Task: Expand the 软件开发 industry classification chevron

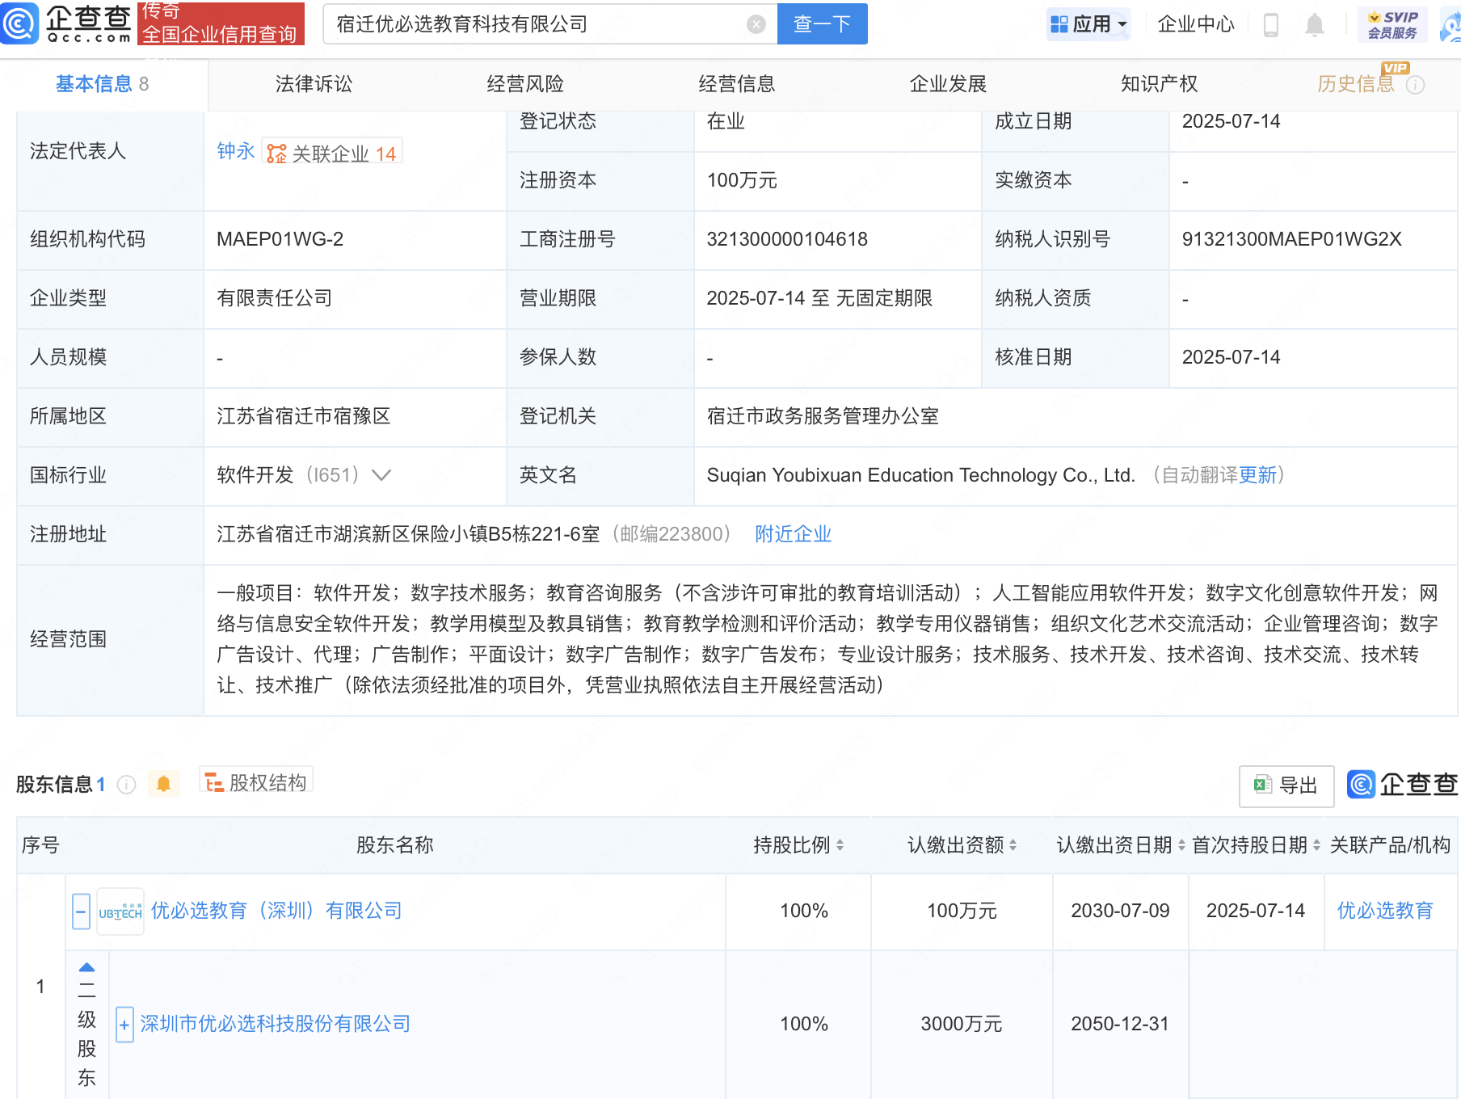Action: 381,475
